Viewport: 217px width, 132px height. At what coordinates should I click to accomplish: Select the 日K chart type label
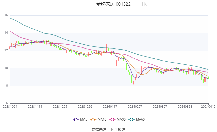coord(143,4)
